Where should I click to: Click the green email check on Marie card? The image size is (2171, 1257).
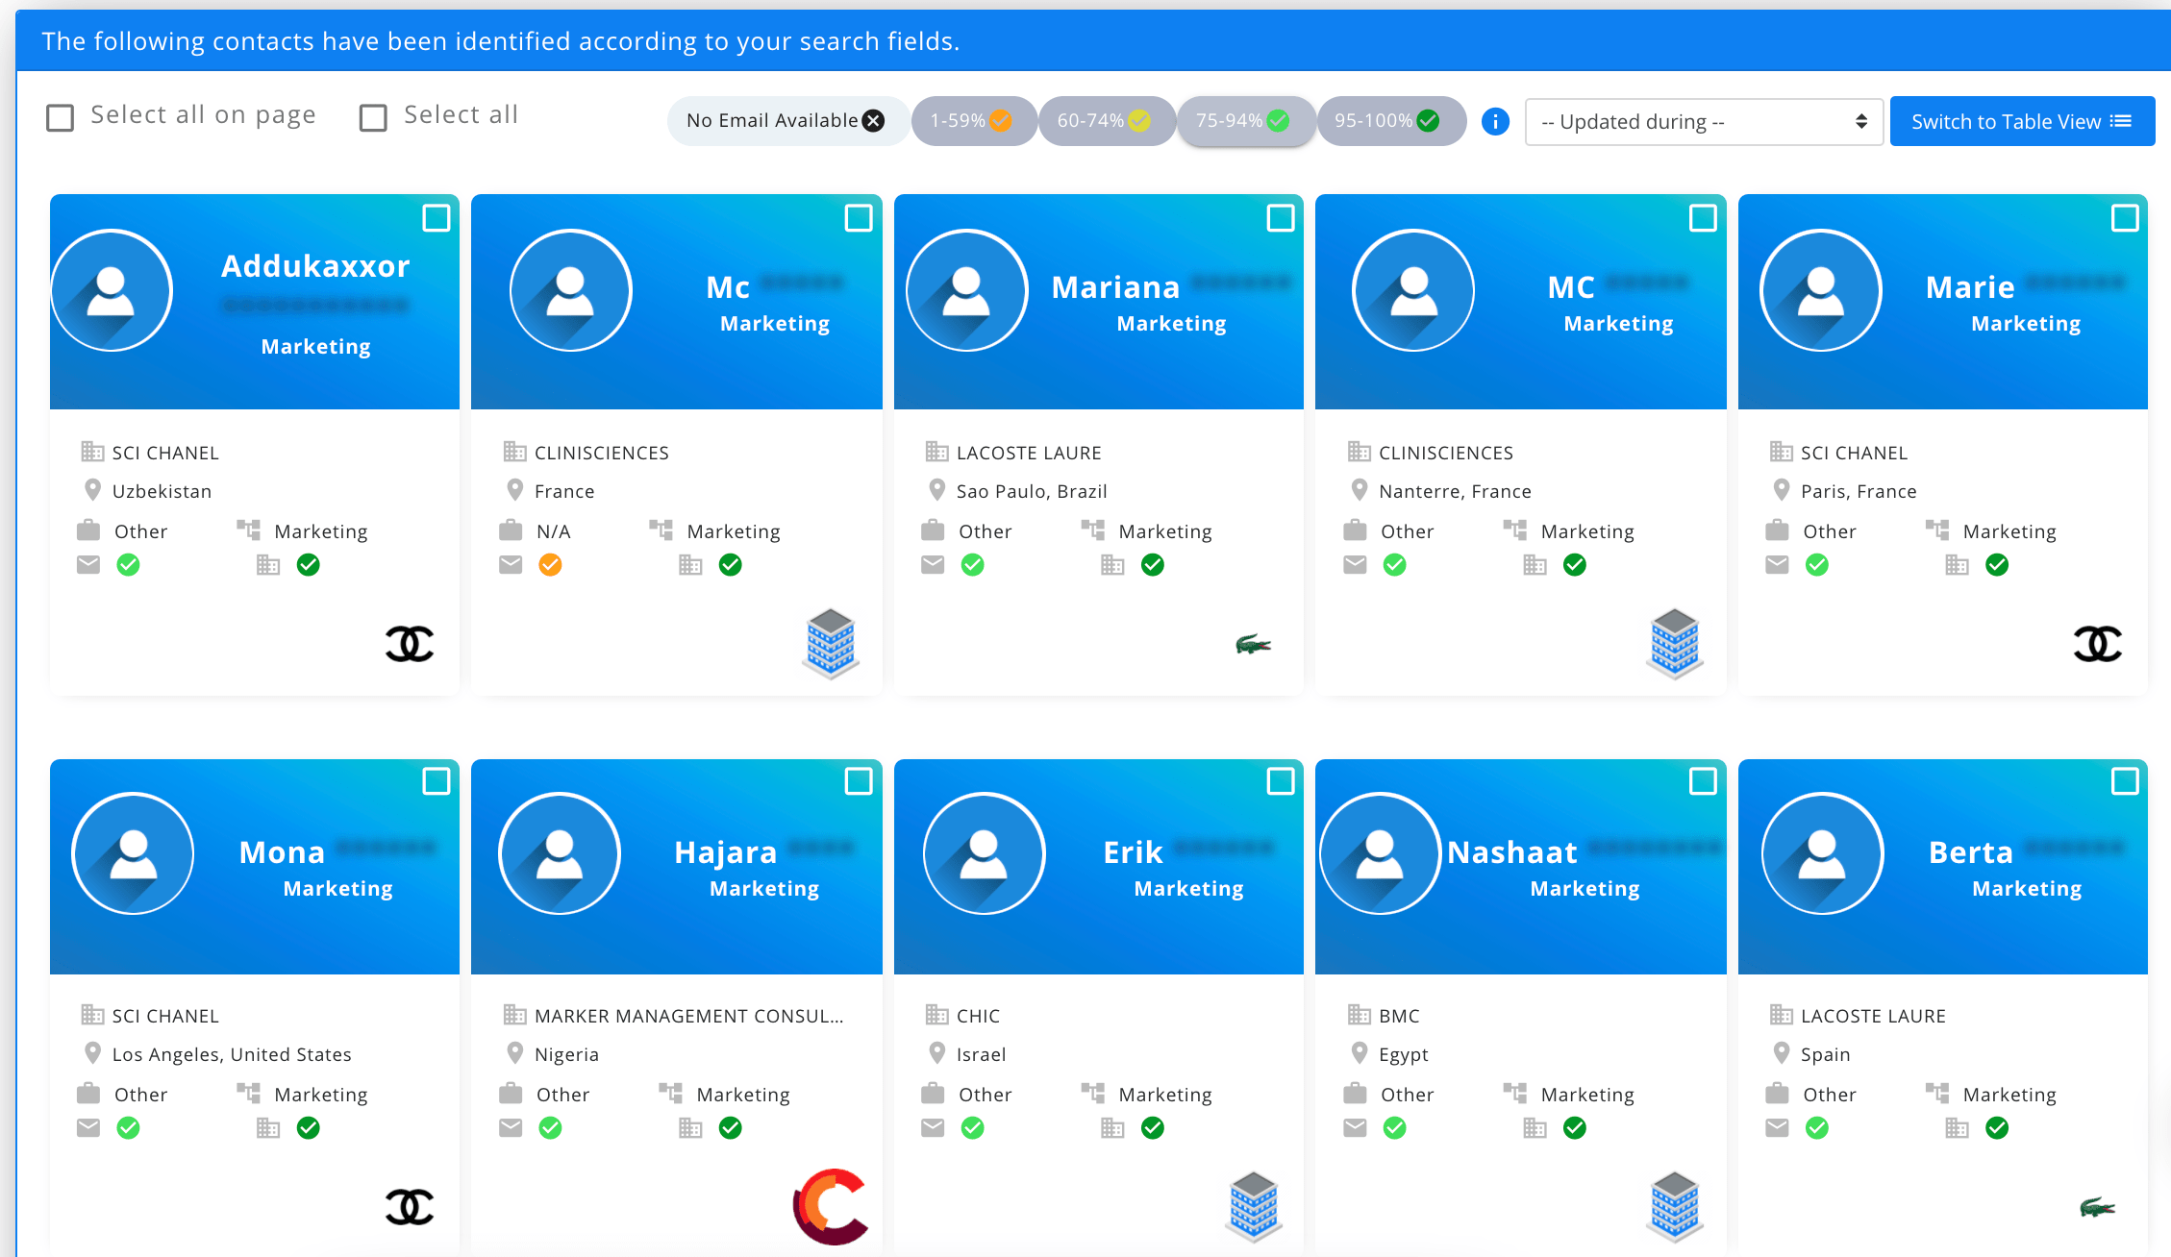point(1816,565)
